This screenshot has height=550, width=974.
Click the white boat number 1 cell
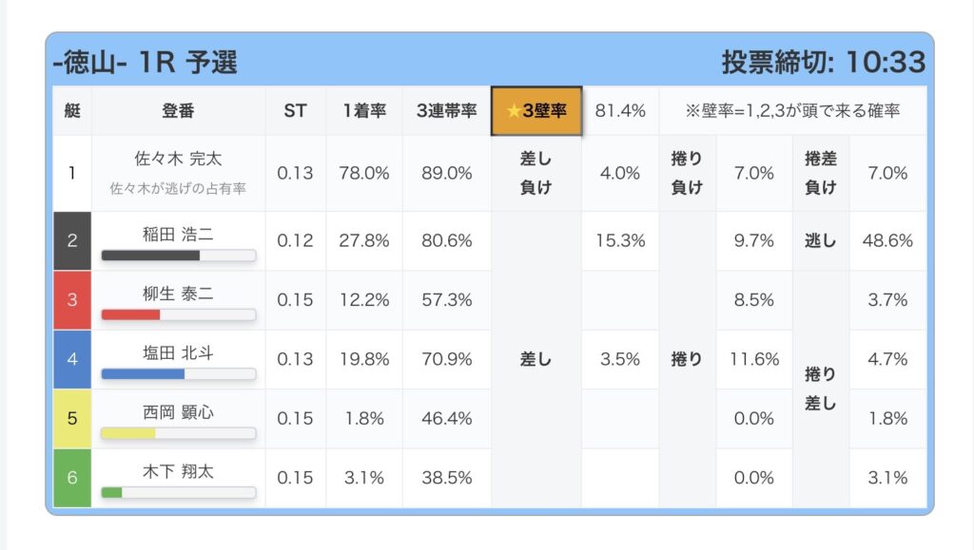point(72,173)
